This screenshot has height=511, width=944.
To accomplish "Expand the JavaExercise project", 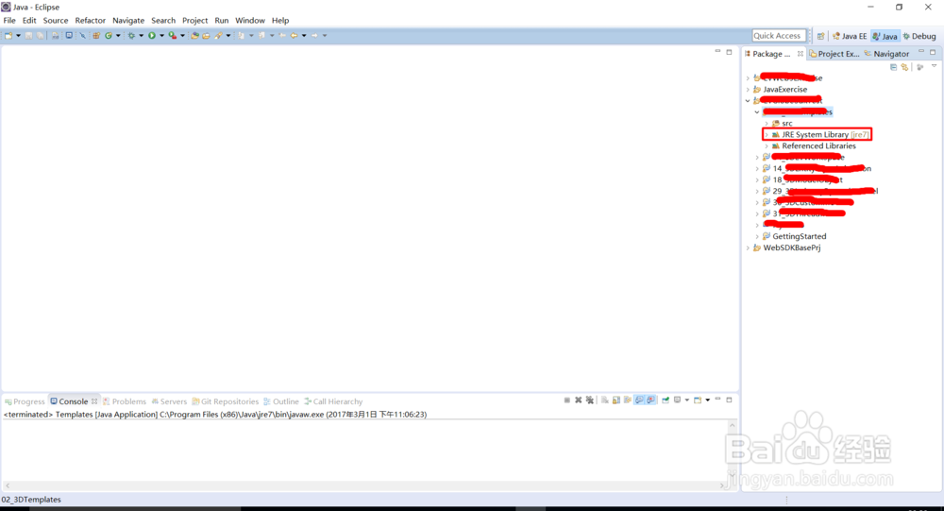I will (748, 89).
